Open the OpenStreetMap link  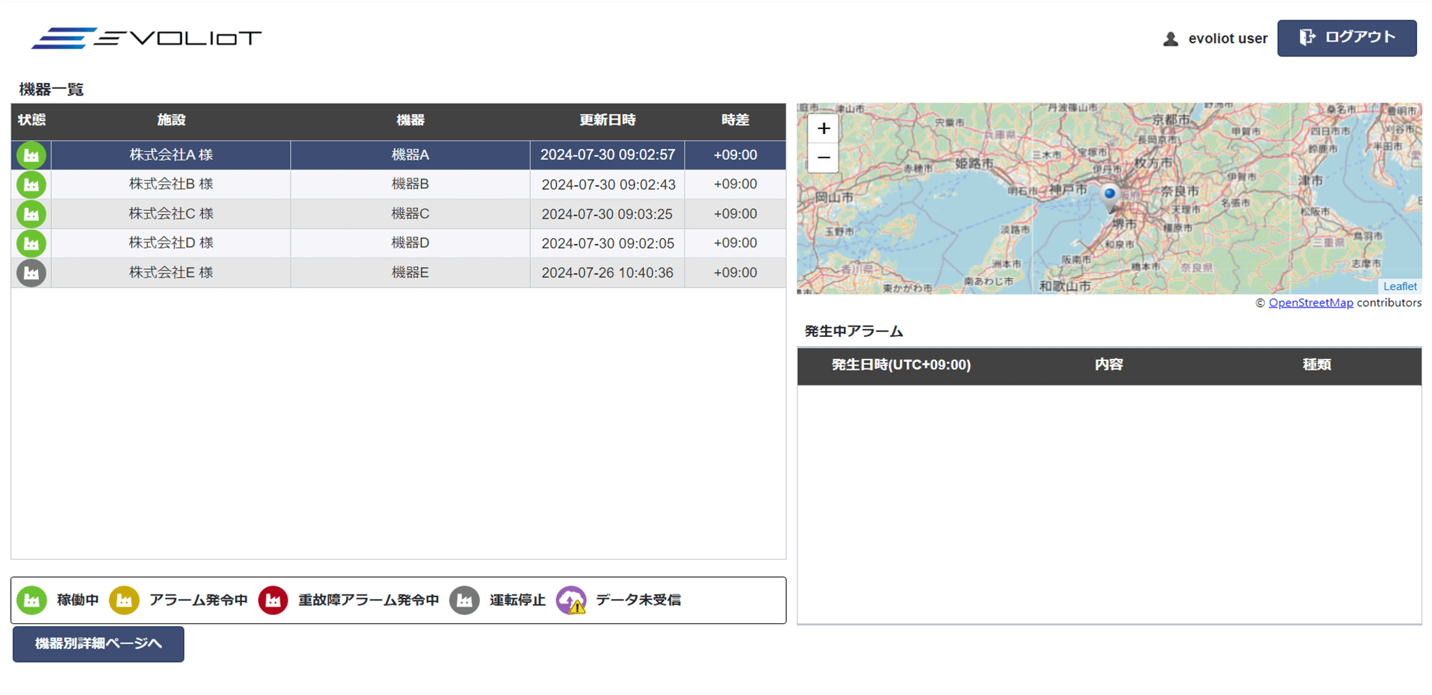[1310, 303]
